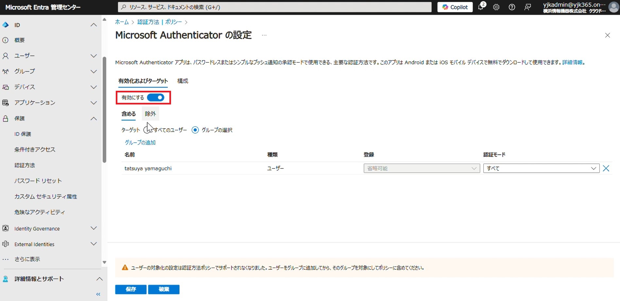Click the 保存 button

pyautogui.click(x=131, y=289)
